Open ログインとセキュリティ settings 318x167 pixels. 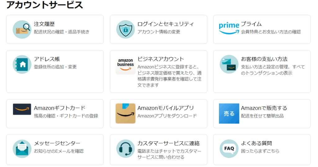pyautogui.click(x=166, y=24)
